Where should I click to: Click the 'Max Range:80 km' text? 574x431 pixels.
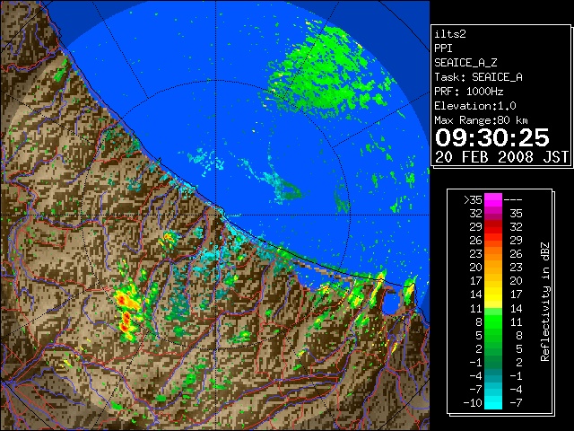click(x=482, y=120)
